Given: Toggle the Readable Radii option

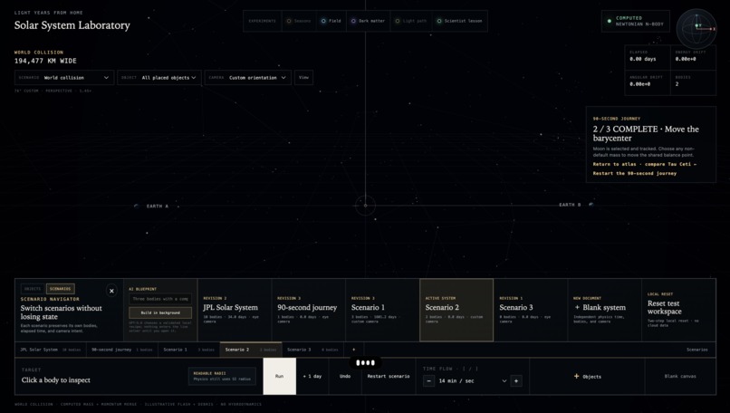Looking at the screenshot, I should tap(222, 376).
